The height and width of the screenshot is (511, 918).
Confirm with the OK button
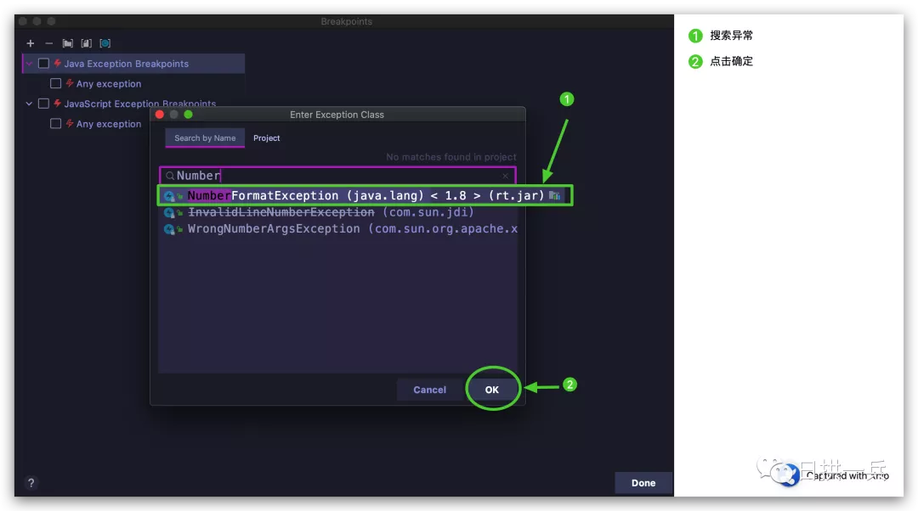coord(492,389)
